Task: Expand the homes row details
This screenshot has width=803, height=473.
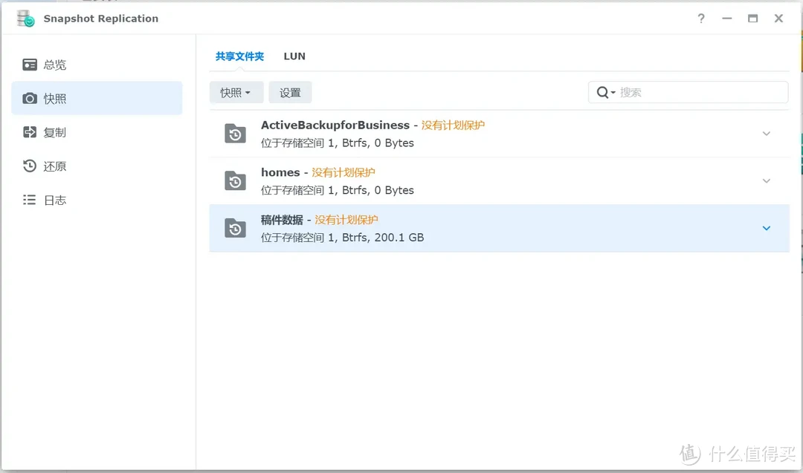Action: coord(767,180)
